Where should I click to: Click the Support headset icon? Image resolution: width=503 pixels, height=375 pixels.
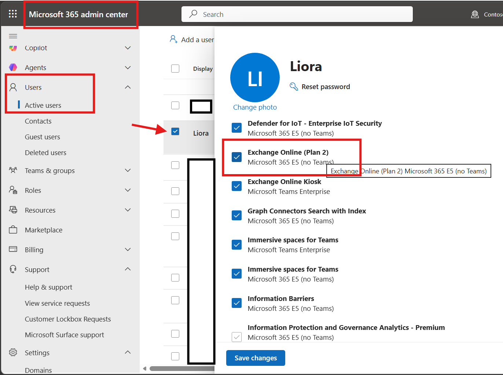tap(13, 269)
